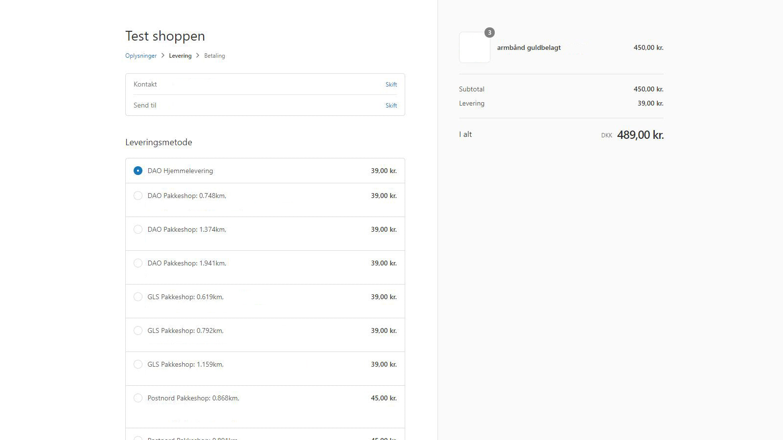Click the 45,00 kr. Postnord 0.868km price

[384, 398]
